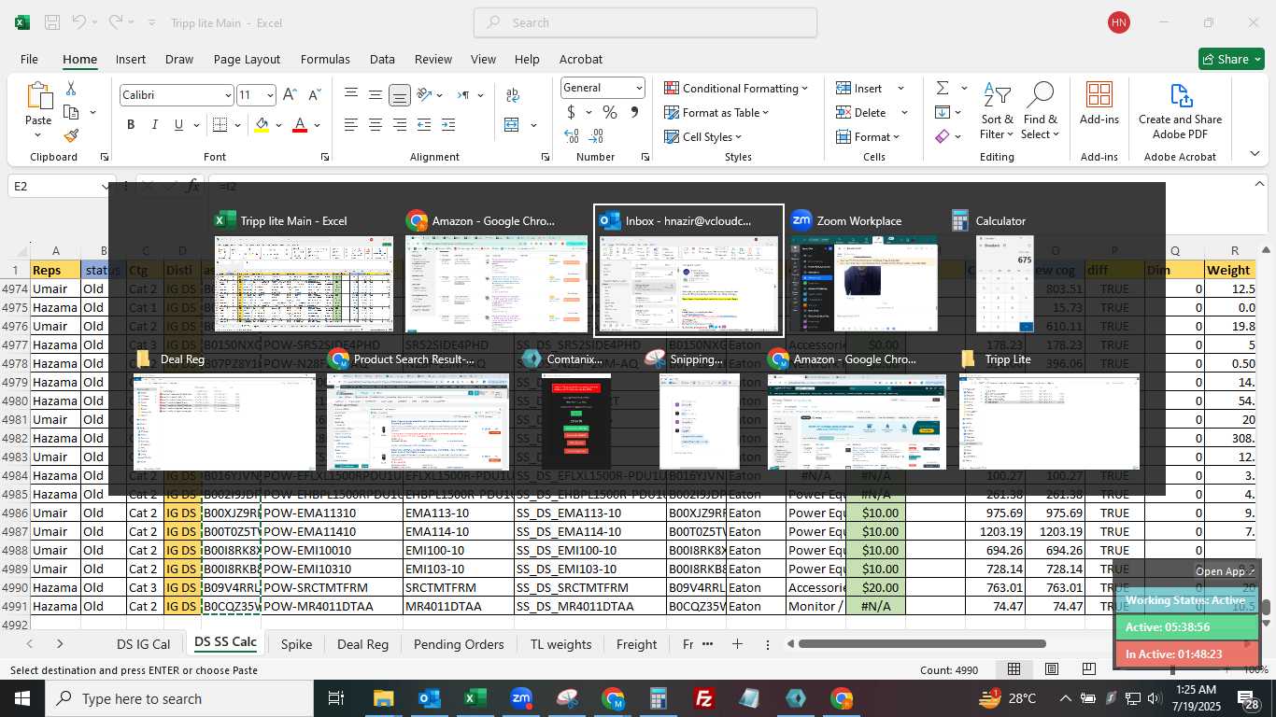Open the Data ribbon tab
This screenshot has width=1276, height=717.
coord(382,59)
